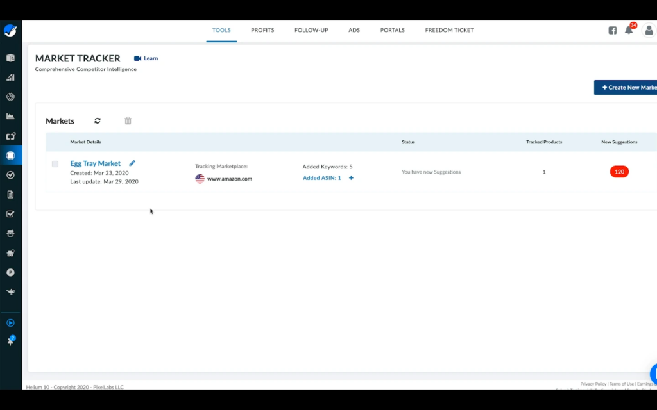Screen dimensions: 657x410
Task: Open the ADS tab
Action: click(x=354, y=30)
